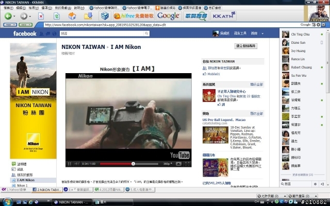Click the YouTube logo on the video
330x206 pixels.
pos(180,155)
